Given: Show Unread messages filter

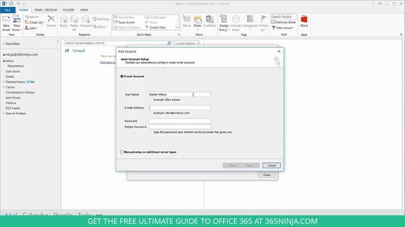Looking at the screenshot, I should [78, 50].
